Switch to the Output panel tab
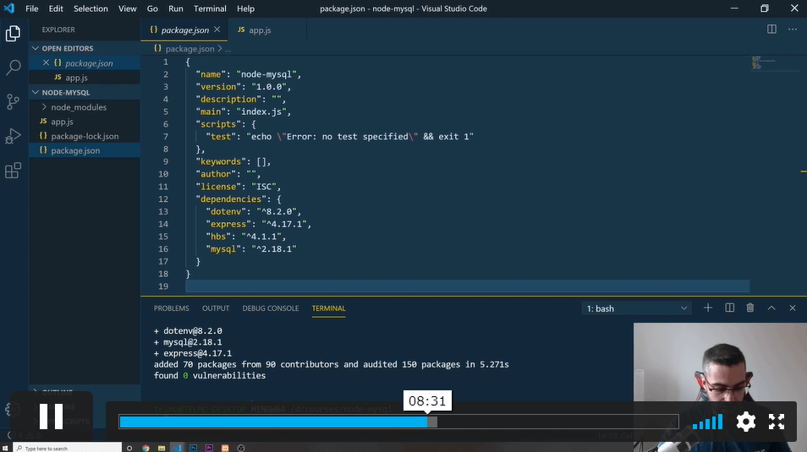Screen dimensions: 807x452 tap(216, 308)
